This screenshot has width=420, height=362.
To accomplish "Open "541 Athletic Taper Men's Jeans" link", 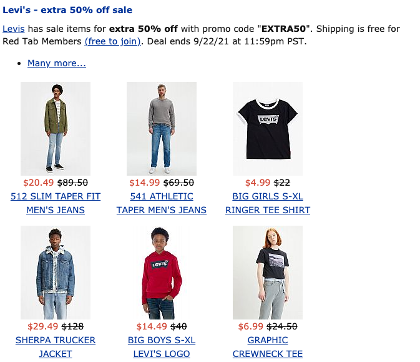I will click(x=162, y=196).
